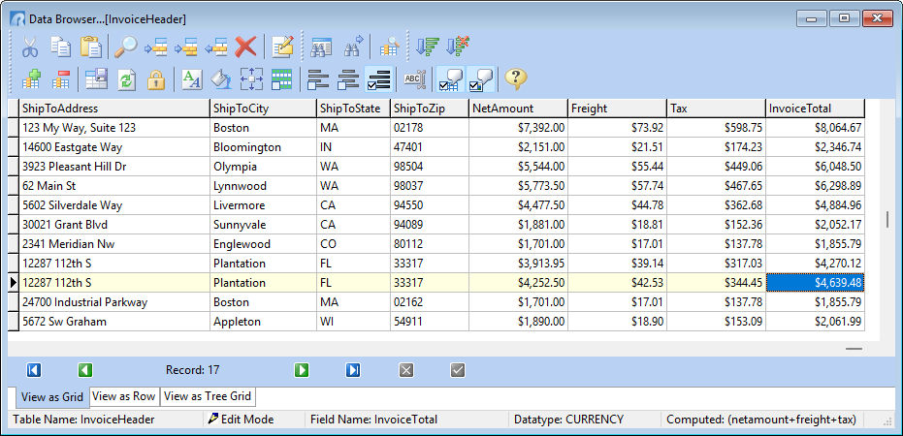This screenshot has height=436, width=903.
Task: Toggle the first speech-bubble hint button
Action: coord(450,79)
